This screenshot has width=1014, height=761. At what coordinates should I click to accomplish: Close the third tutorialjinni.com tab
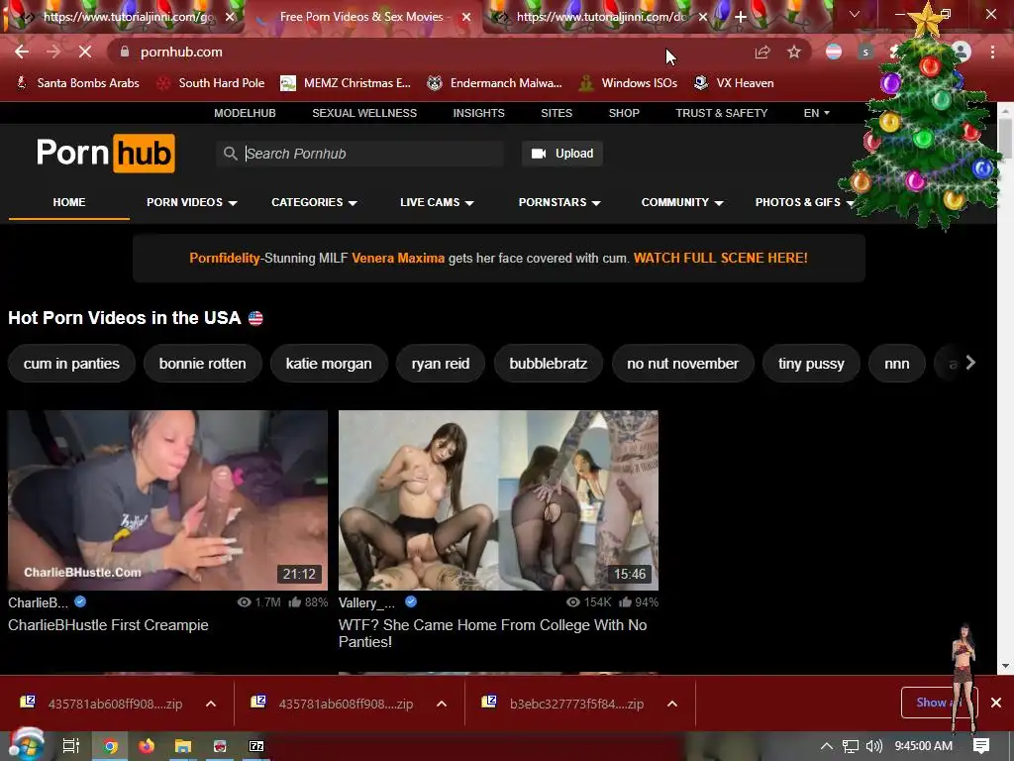[703, 17]
